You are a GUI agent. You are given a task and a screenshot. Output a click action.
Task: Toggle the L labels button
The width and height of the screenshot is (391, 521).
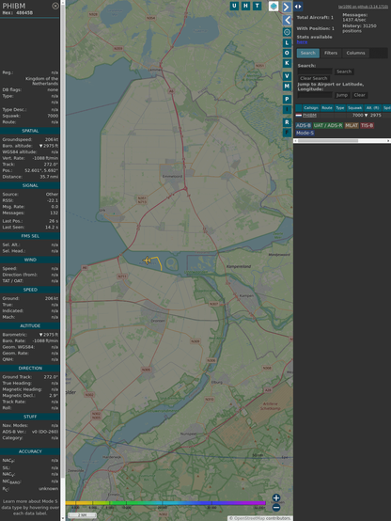tap(287, 43)
